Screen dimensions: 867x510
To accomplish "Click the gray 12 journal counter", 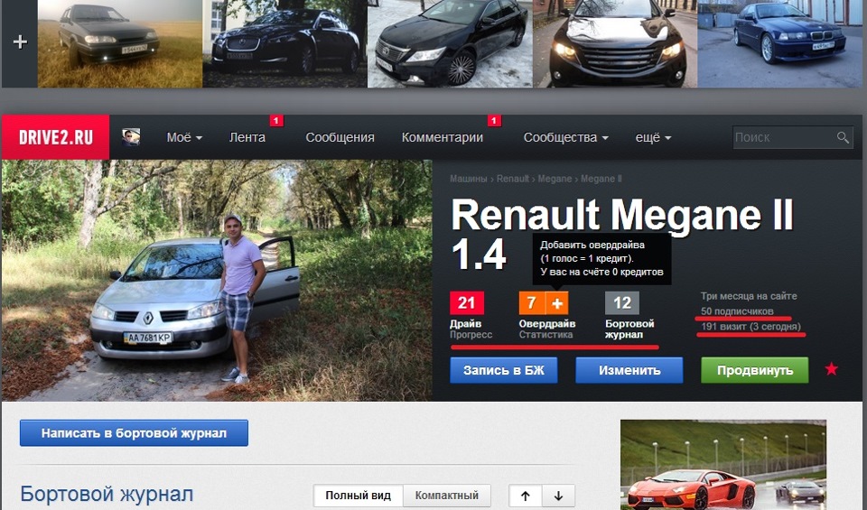I will [x=622, y=302].
